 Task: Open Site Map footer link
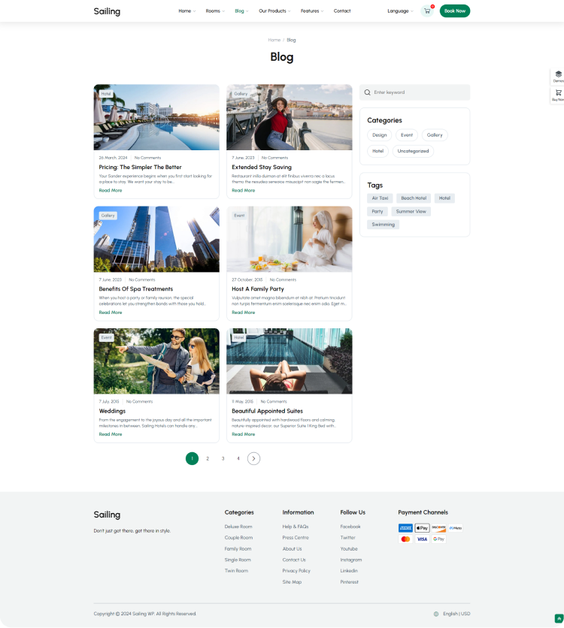point(292,582)
